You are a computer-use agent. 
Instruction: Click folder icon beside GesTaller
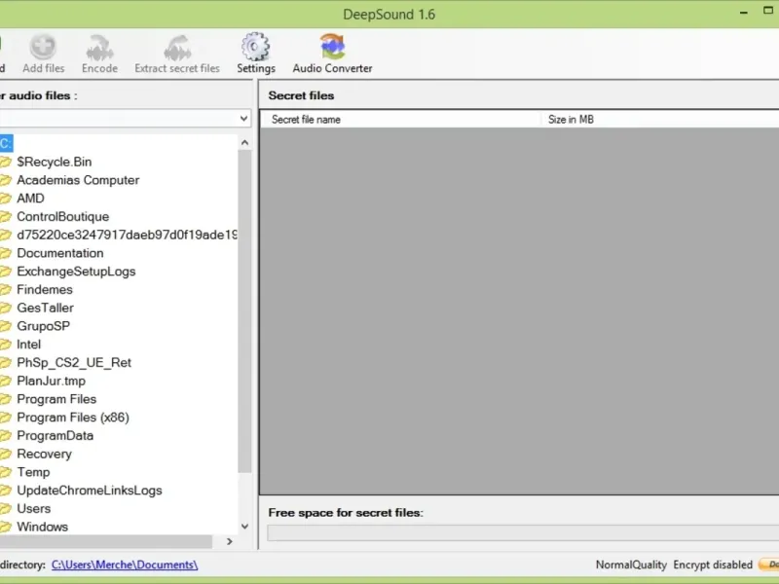[6, 308]
